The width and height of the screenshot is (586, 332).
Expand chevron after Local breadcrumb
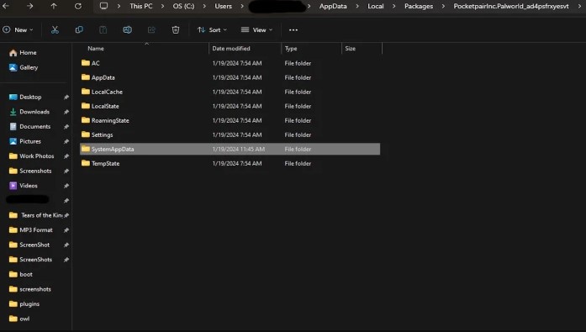(x=394, y=7)
